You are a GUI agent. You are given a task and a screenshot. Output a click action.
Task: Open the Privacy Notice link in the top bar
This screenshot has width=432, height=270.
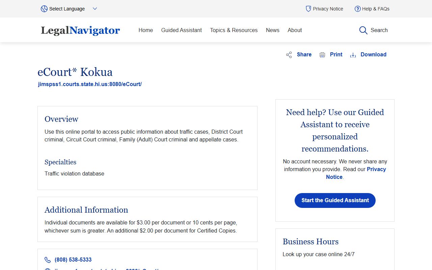click(328, 9)
